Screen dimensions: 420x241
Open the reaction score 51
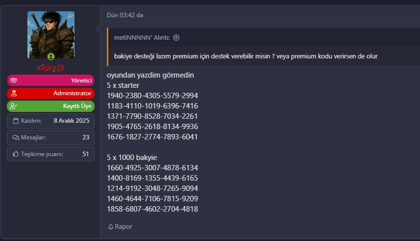[86, 154]
